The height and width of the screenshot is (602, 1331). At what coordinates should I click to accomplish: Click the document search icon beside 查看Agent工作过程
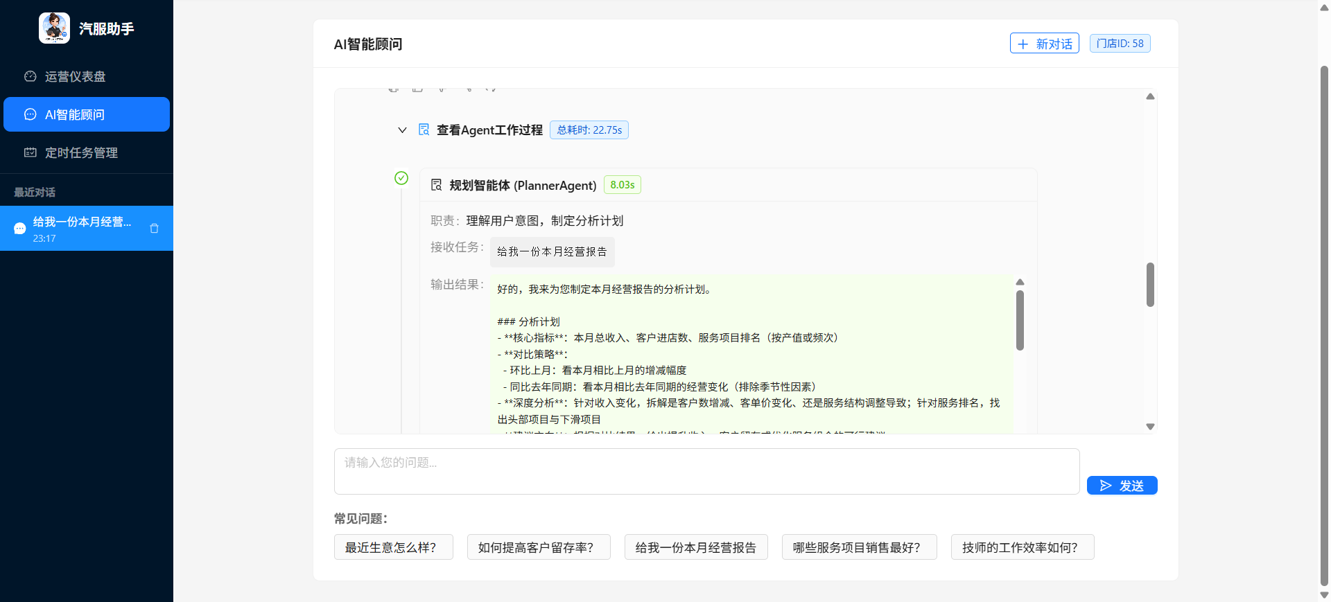(x=424, y=130)
